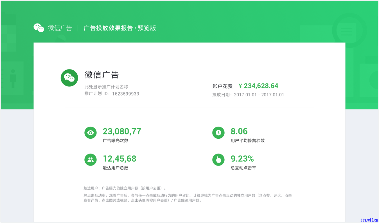Click the 推广计划 ID number 1623599933

pyautogui.click(x=126, y=94)
